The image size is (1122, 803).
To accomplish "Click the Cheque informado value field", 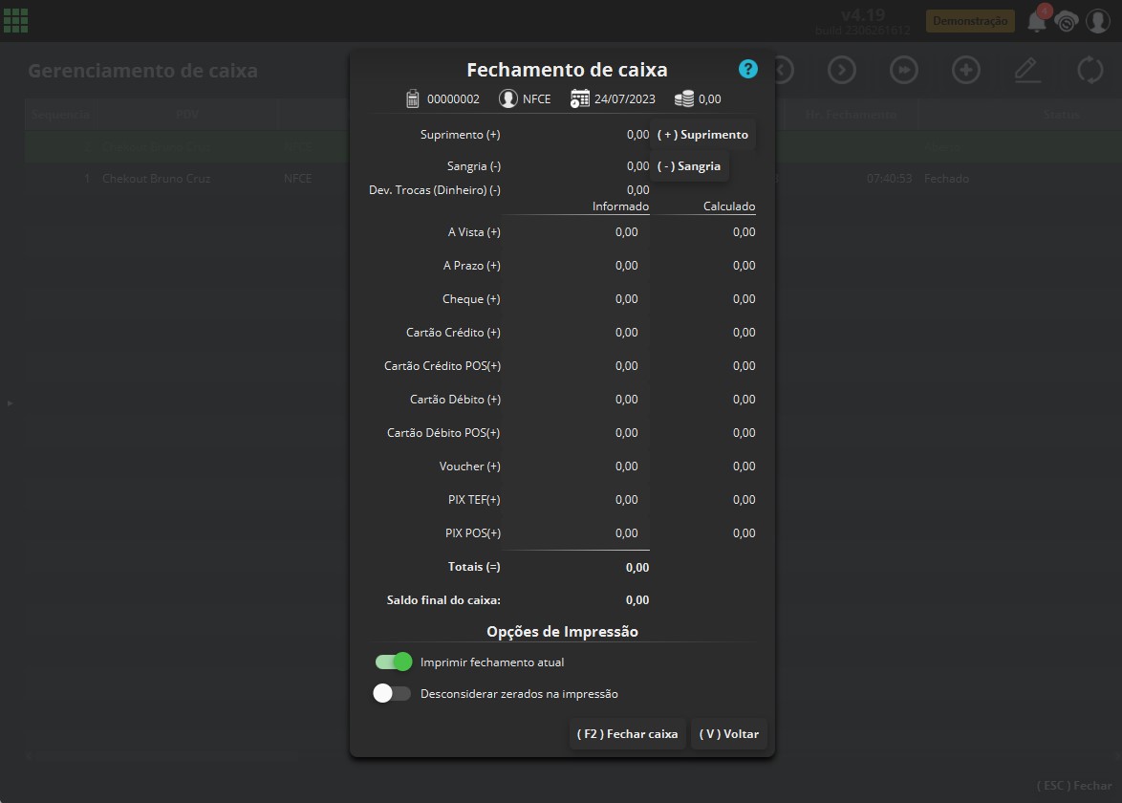I will click(575, 299).
